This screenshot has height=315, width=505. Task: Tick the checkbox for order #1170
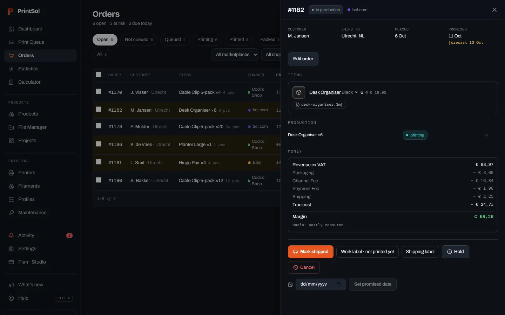(x=99, y=91)
